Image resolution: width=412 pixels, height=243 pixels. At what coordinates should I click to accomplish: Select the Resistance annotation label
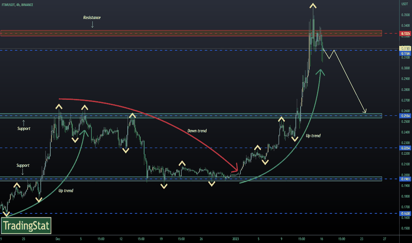92,18
